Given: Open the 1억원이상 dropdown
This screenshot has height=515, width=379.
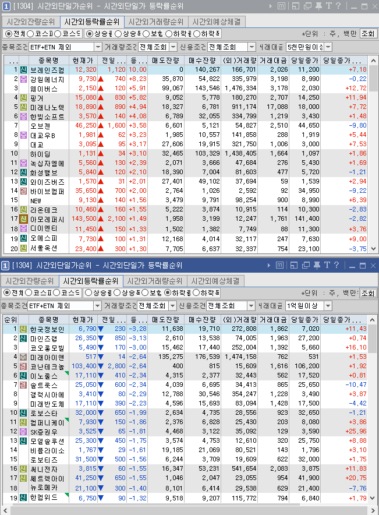Looking at the screenshot, I should pos(328,306).
